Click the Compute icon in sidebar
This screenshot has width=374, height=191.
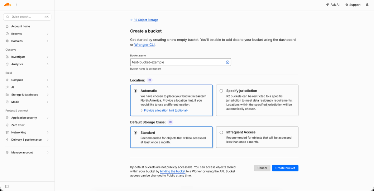[x=7, y=80]
